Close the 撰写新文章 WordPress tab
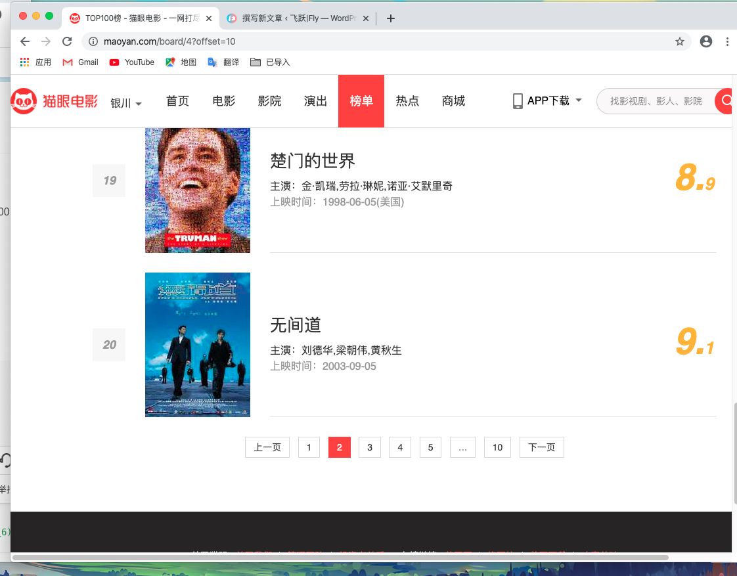Screen dimensions: 737x576 pos(366,18)
